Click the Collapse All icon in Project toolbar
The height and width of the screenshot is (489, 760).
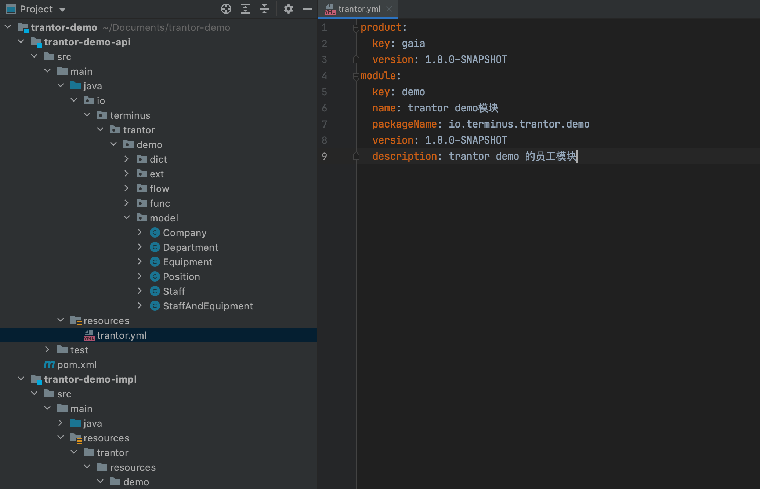[x=264, y=9]
